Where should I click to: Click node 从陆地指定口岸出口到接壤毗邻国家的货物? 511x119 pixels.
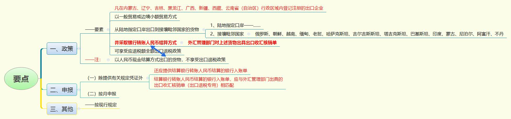[x=157, y=30]
